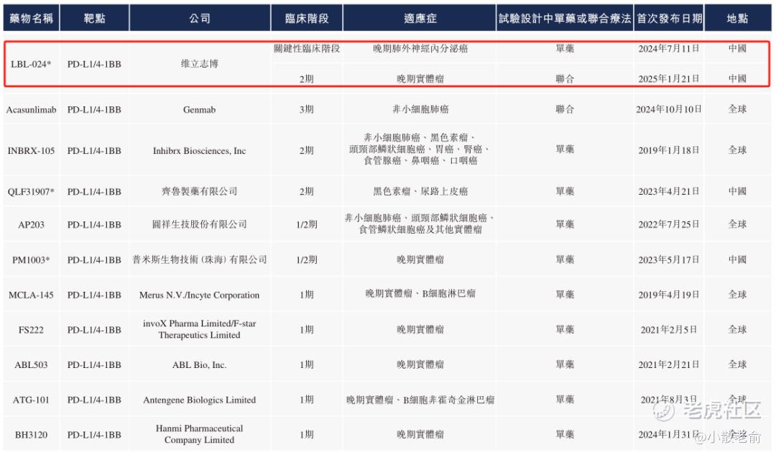Click the date 2023年4月21日
The height and width of the screenshot is (455, 776).
(x=669, y=191)
